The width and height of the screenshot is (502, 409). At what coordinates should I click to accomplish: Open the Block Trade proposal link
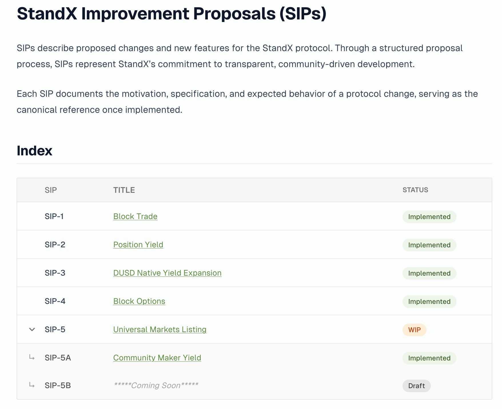coord(135,216)
